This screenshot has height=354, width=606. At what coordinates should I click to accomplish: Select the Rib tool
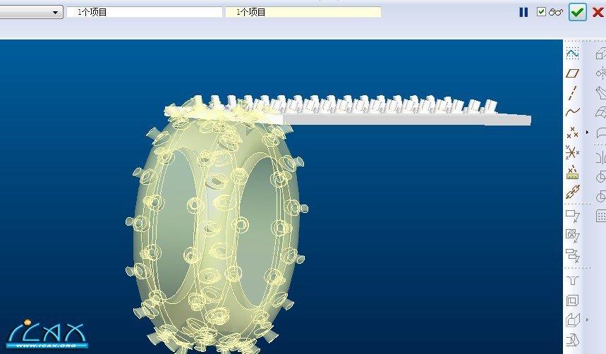[x=572, y=320]
